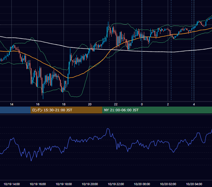The height and width of the screenshot is (187, 212).
Task: Click the 10/19 14:00 time label
Action: pos(12,184)
